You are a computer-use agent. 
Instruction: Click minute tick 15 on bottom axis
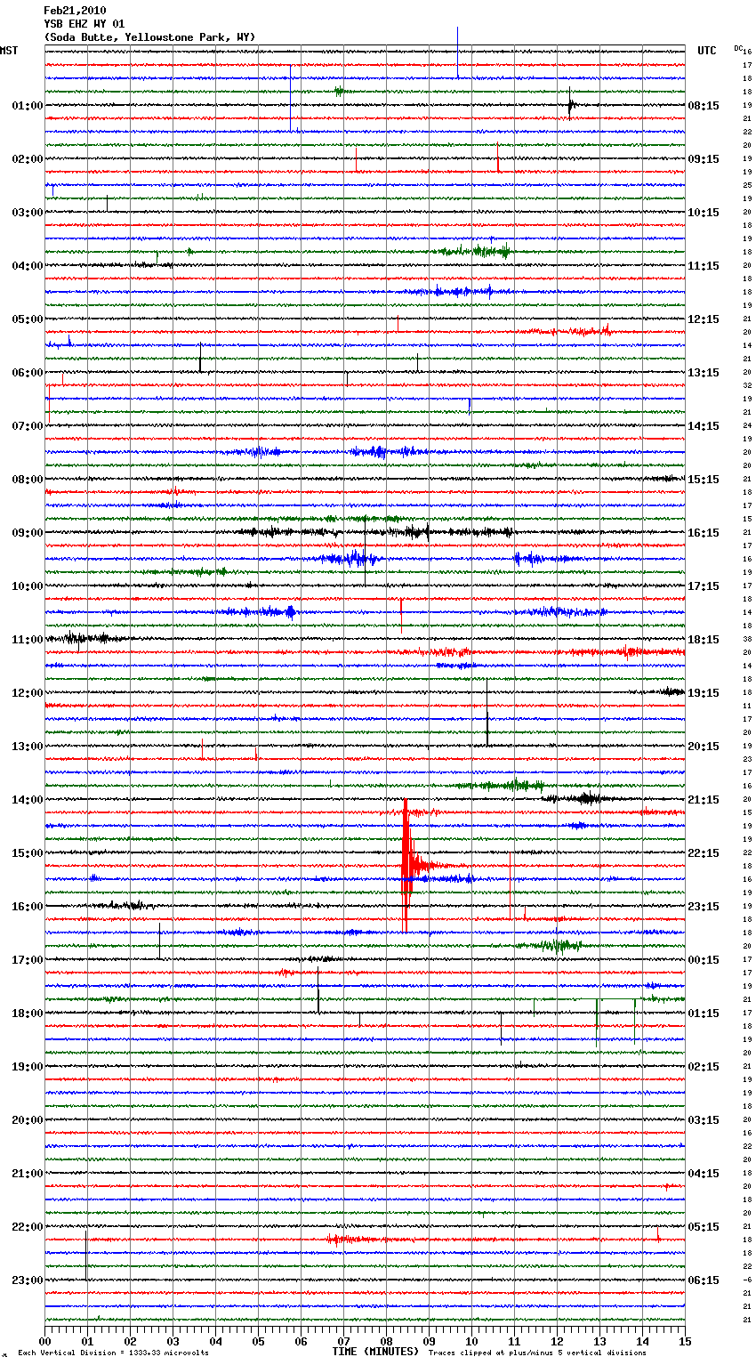tap(685, 1341)
